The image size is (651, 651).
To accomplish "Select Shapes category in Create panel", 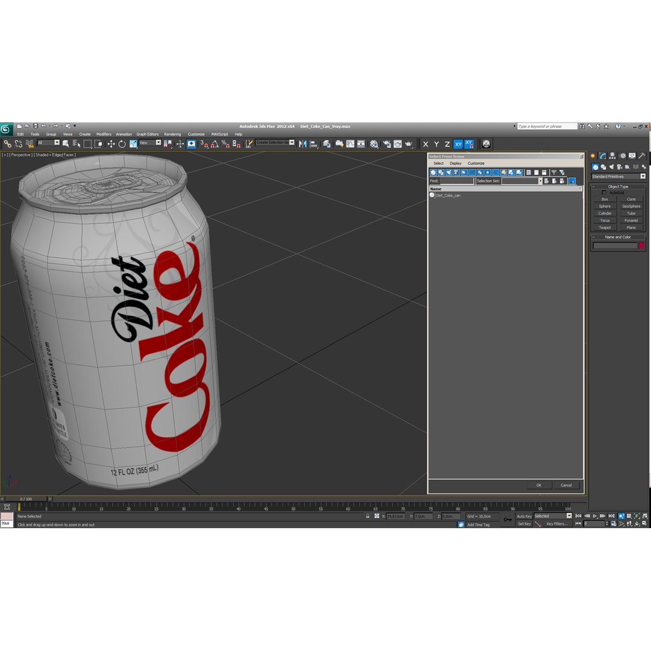I will point(603,167).
